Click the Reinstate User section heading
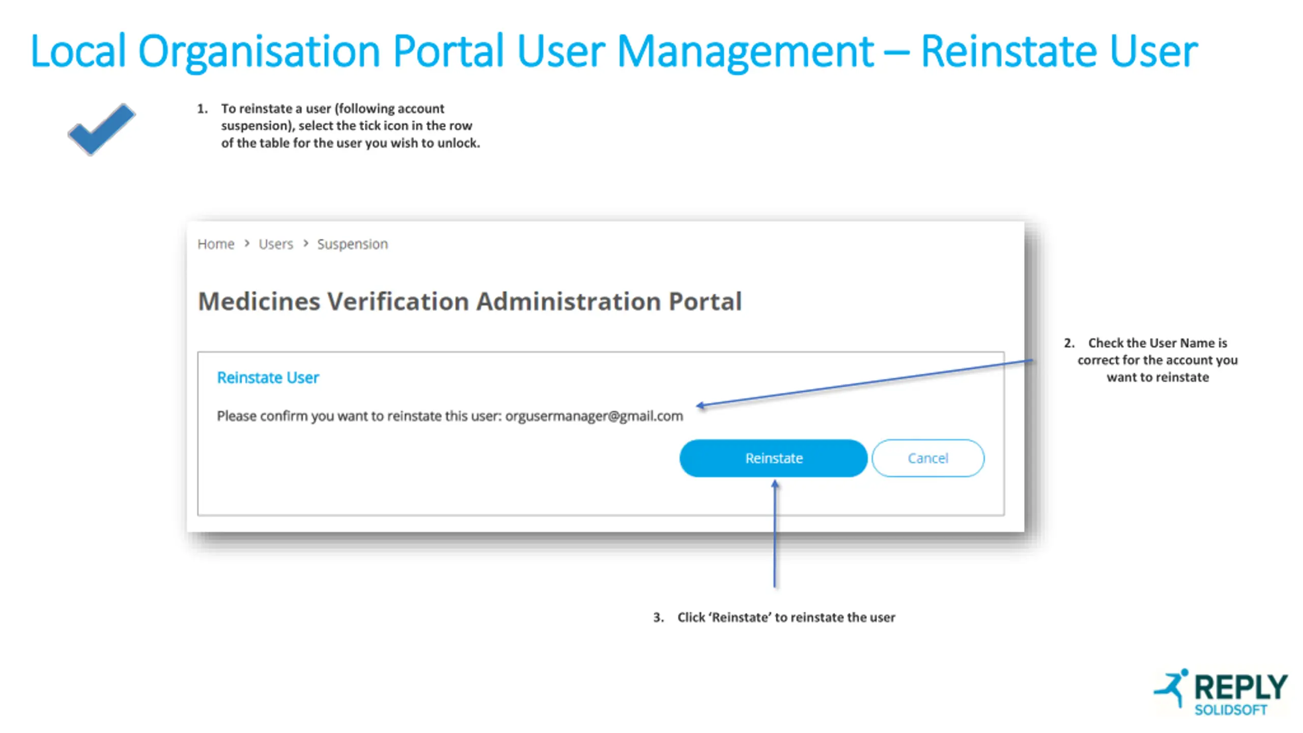This screenshot has width=1303, height=733. coord(268,378)
